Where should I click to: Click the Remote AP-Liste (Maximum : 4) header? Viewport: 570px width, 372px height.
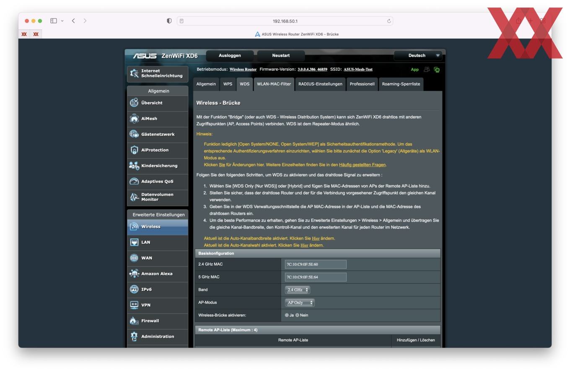[x=318, y=330]
